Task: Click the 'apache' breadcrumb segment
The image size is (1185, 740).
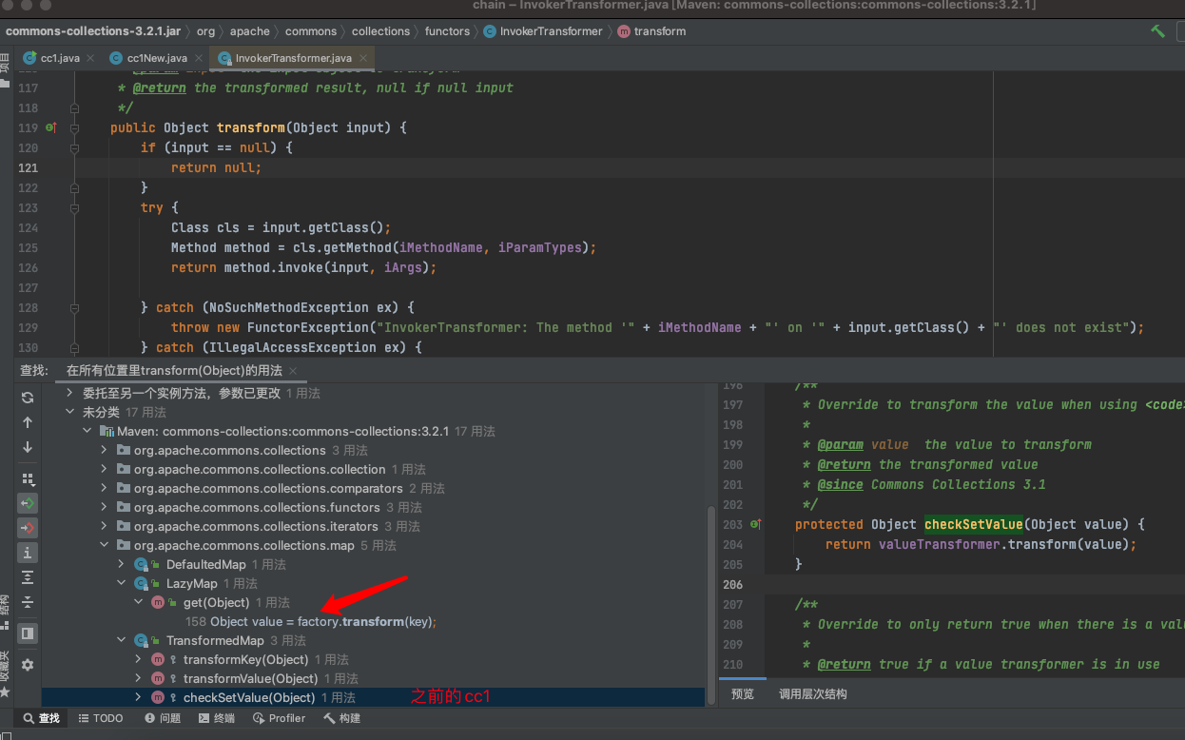Action: point(250,31)
